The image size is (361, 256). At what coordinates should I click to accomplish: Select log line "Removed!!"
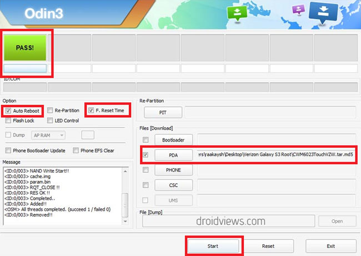click(x=28, y=215)
